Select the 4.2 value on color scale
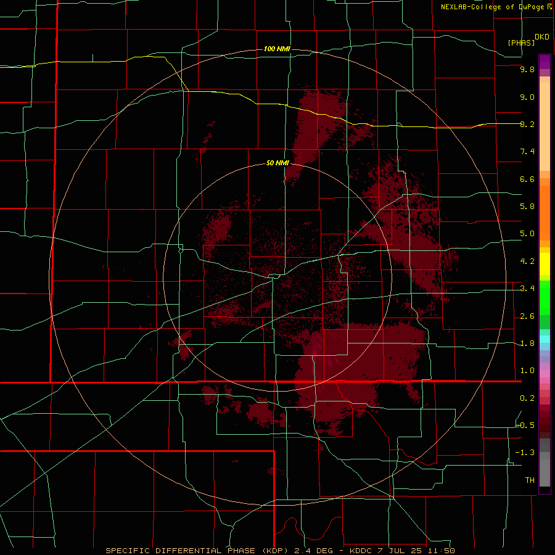Screen dimensions: 555x555 pos(527,261)
